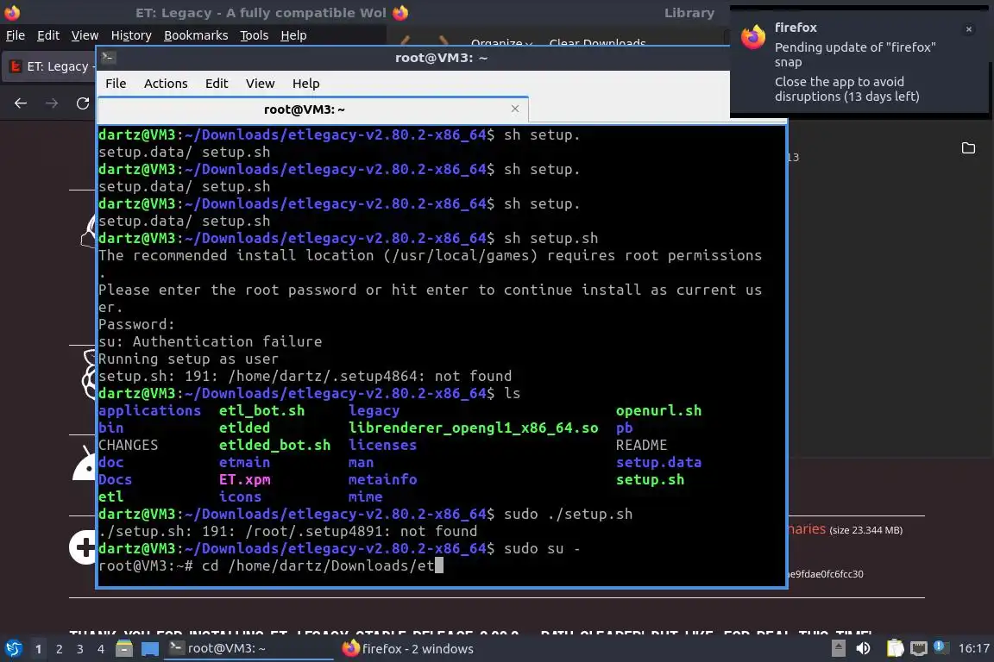Screen dimensions: 994x662
Task: Click the show desktop taskbar icon
Action: (x=150, y=649)
